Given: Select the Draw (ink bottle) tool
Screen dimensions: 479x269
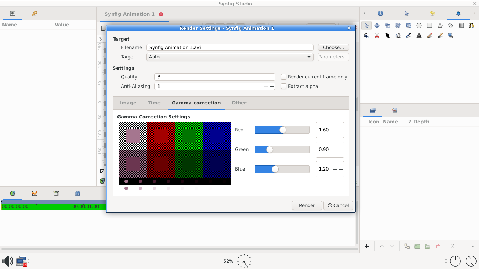Looking at the screenshot, I should point(366,35).
